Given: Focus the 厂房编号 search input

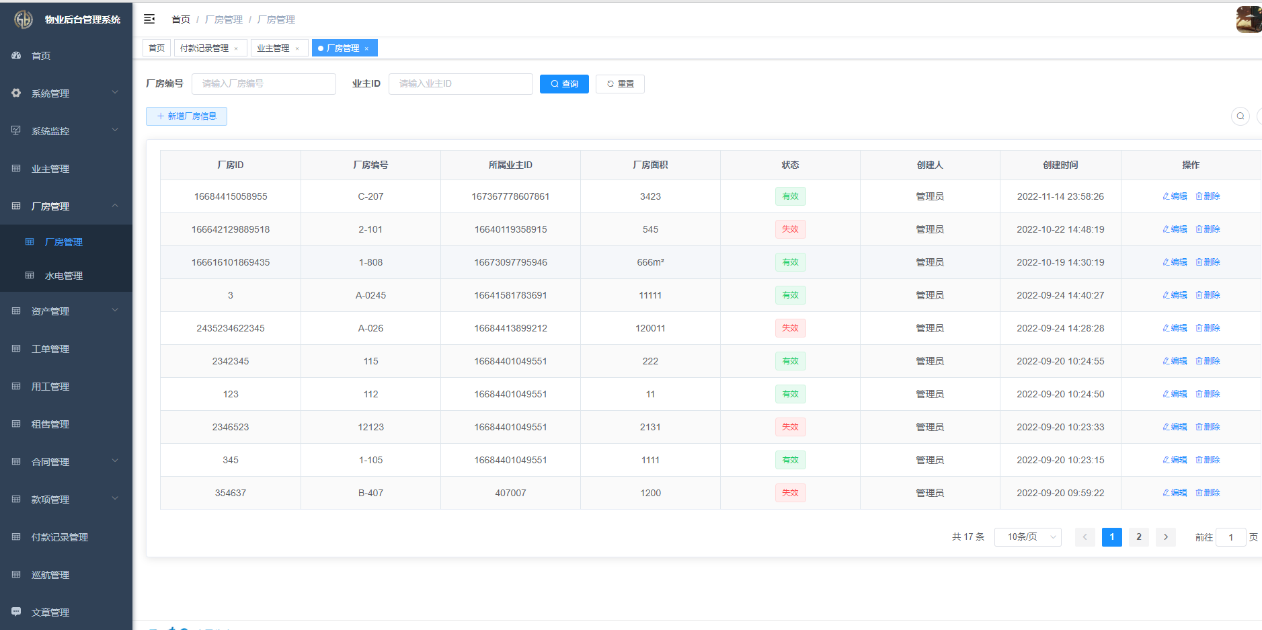Looking at the screenshot, I should coord(264,83).
